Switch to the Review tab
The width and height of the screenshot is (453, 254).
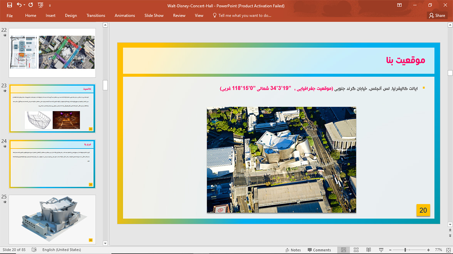[x=179, y=16]
